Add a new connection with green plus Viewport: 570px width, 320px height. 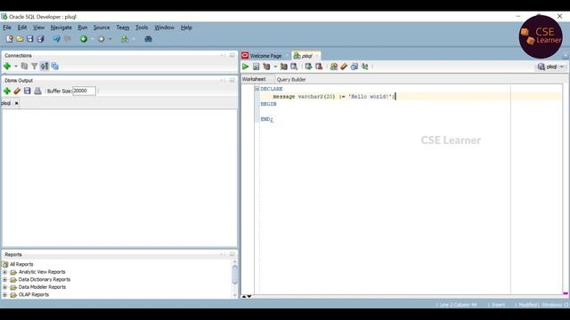[x=7, y=66]
